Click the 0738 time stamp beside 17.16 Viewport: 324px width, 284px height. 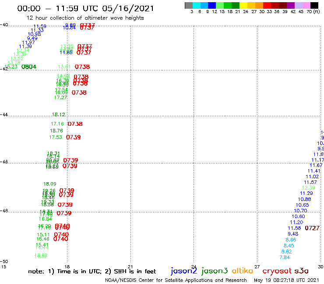75,124
